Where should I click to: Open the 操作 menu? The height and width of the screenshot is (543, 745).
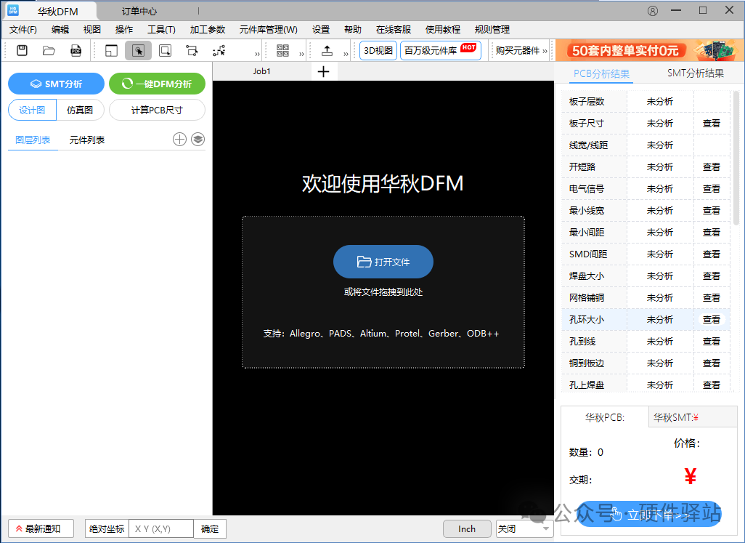124,30
